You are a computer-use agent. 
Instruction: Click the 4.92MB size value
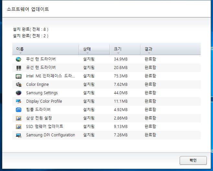pyautogui.click(x=121, y=110)
